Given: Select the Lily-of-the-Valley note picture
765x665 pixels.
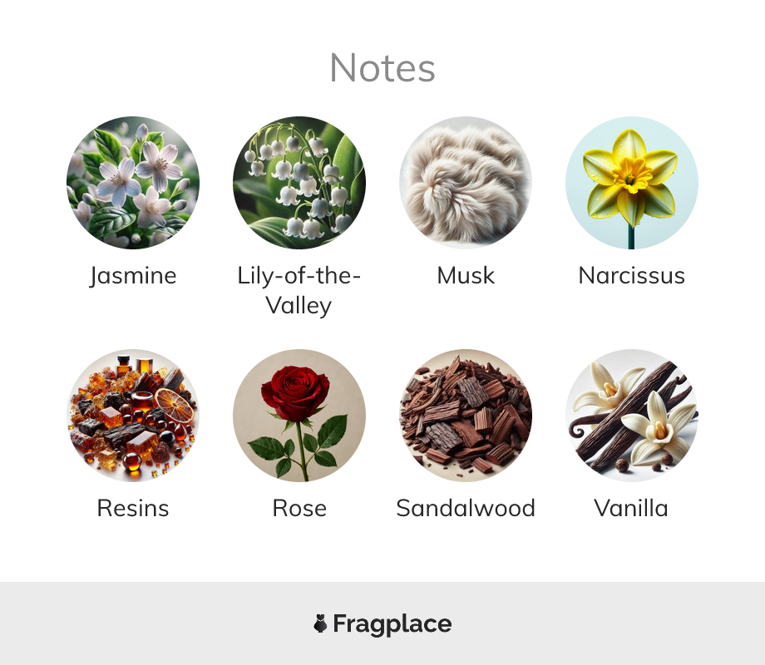Looking at the screenshot, I should pos(299,183).
